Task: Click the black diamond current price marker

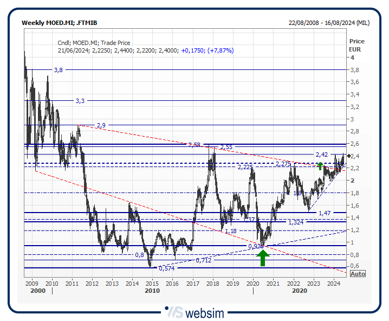Action: point(349,156)
